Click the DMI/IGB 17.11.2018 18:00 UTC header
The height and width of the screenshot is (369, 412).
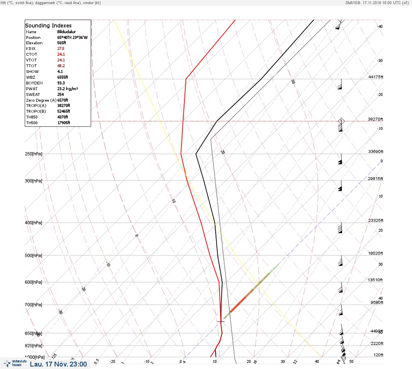[377, 2]
